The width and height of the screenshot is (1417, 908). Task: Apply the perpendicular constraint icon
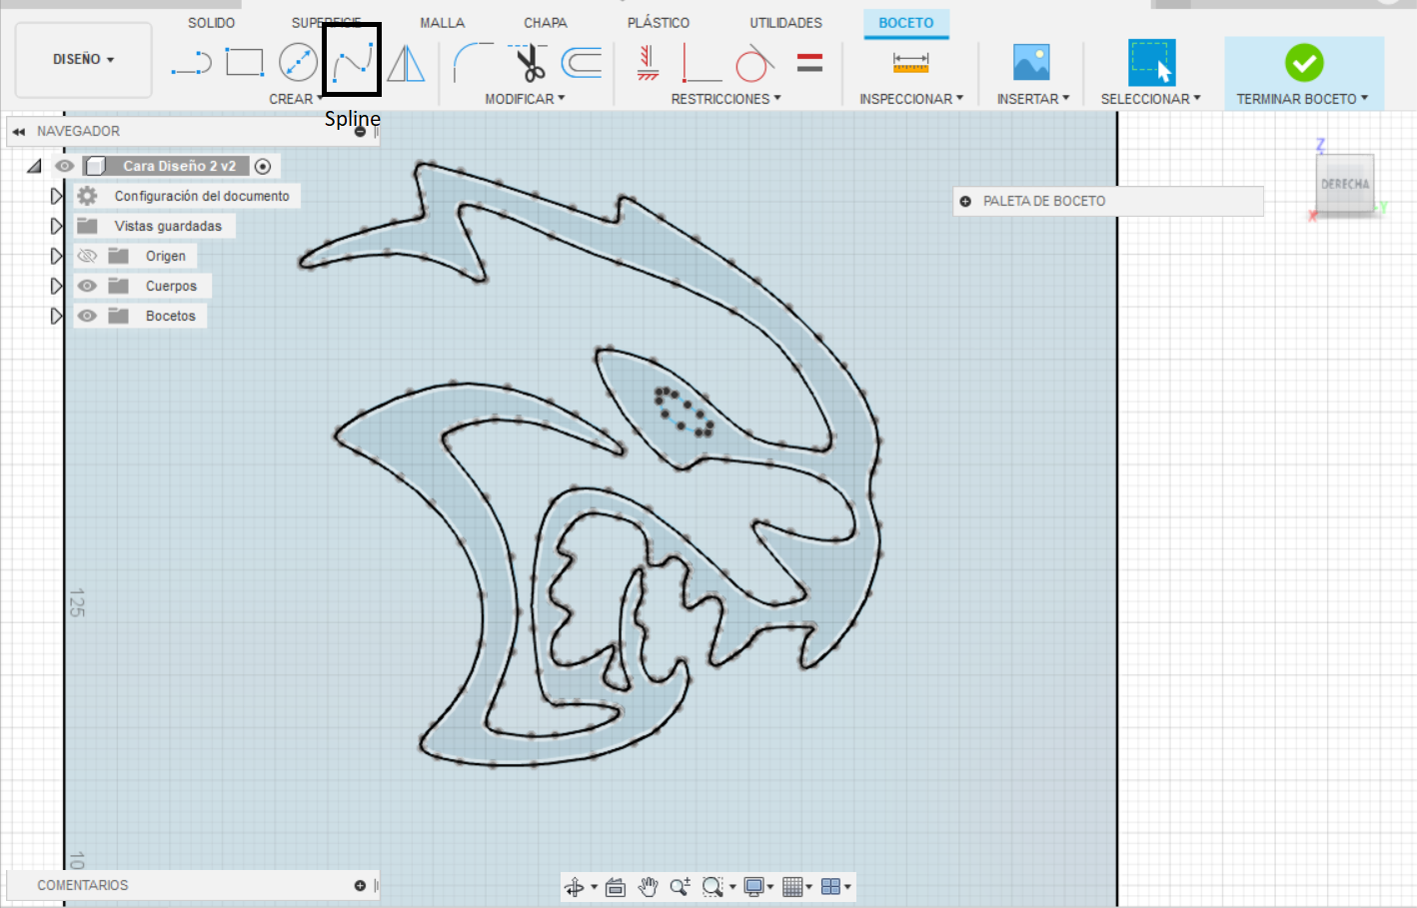click(702, 63)
